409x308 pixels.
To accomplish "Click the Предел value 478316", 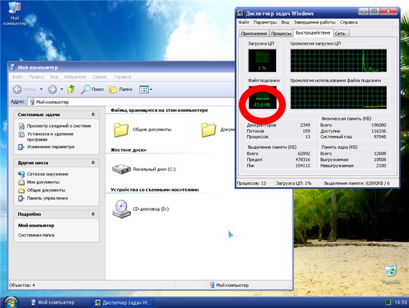I will [x=302, y=159].
